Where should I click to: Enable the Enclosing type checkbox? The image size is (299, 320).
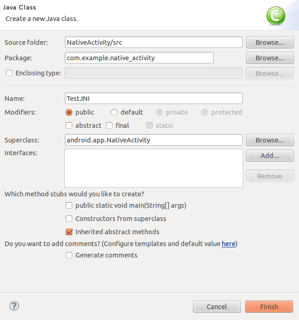pos(9,73)
